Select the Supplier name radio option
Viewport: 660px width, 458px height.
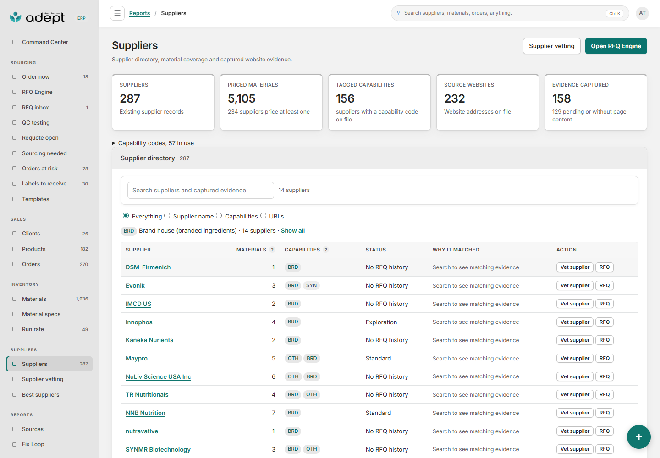click(167, 216)
